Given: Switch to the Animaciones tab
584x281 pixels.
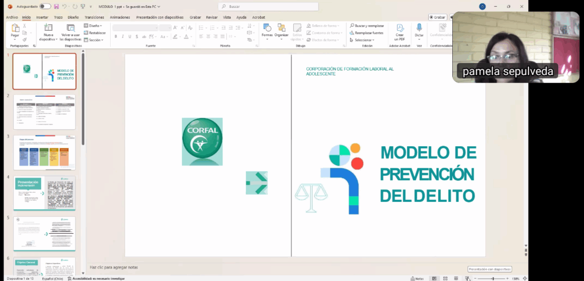Looking at the screenshot, I should click(120, 17).
